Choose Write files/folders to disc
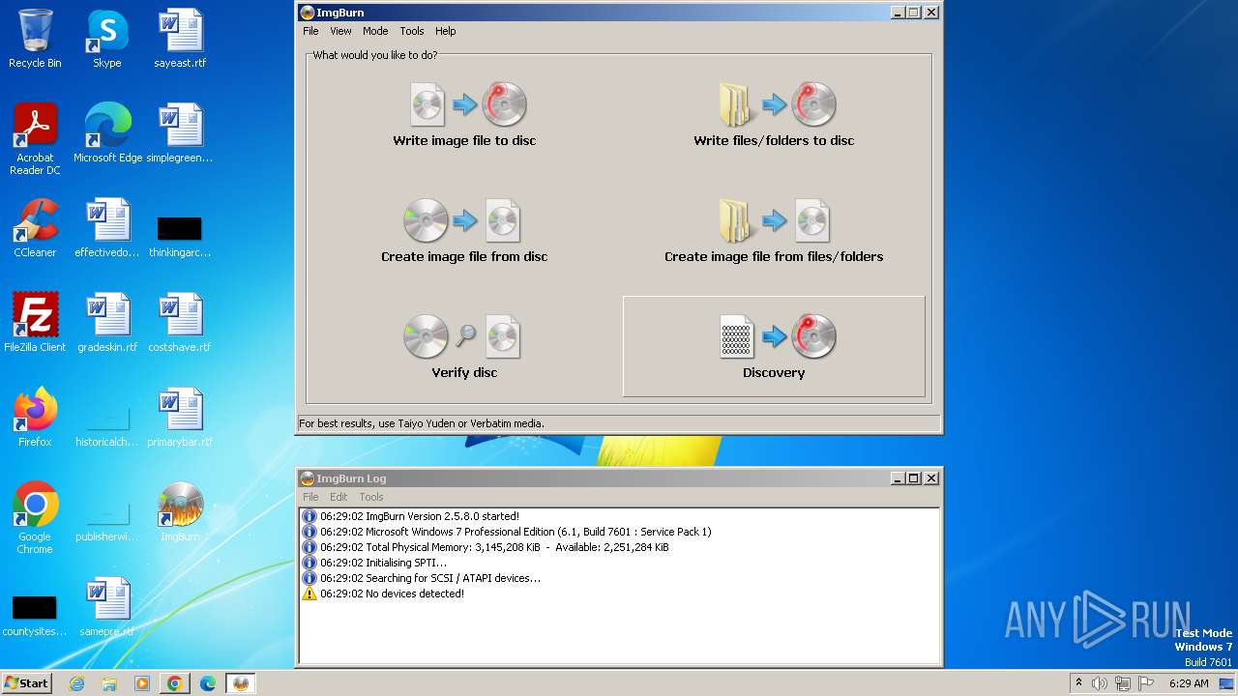This screenshot has height=696, width=1238. (x=774, y=114)
